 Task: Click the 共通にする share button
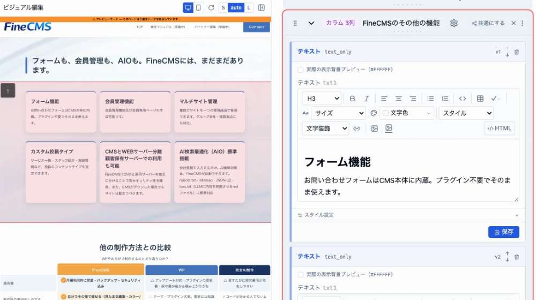(488, 23)
